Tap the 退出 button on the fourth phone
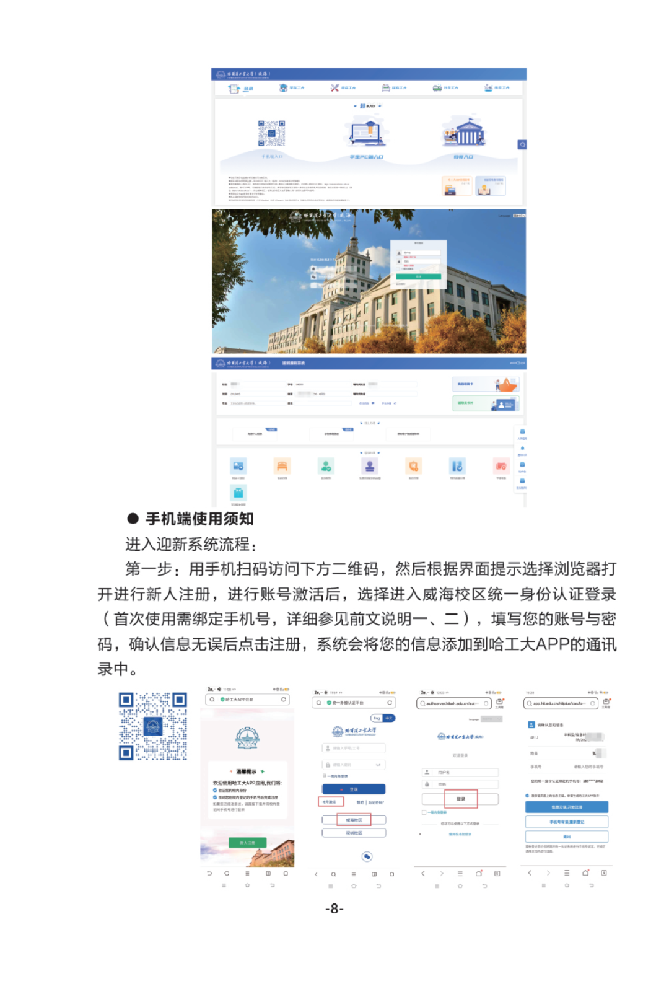669x984 pixels. pos(567,837)
